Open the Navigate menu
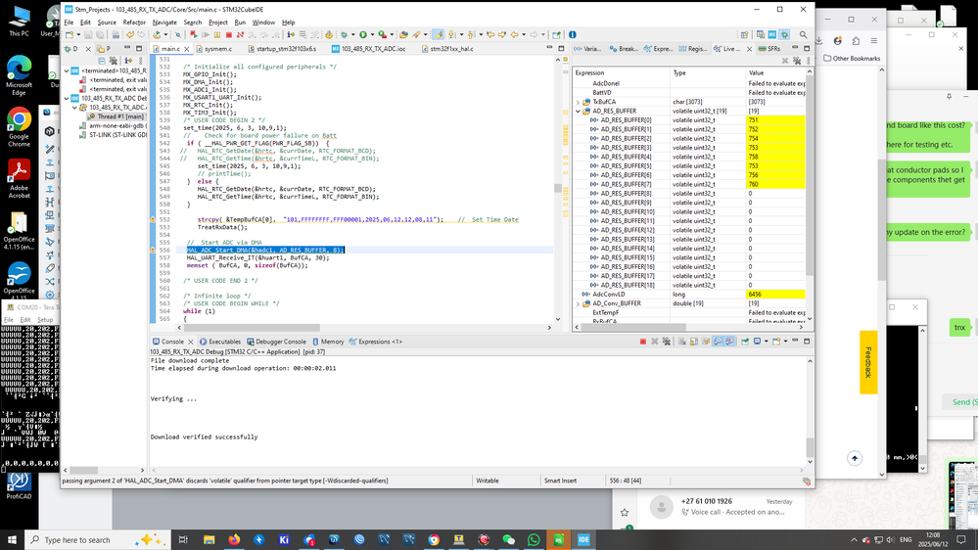 point(164,23)
